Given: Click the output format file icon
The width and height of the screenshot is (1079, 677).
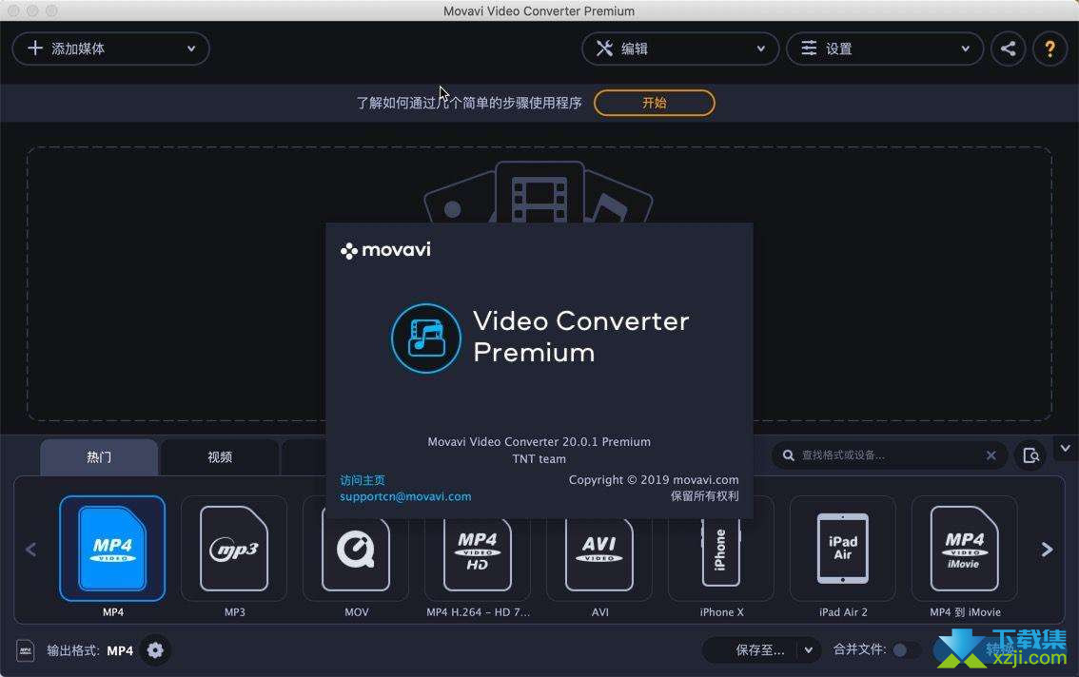Looking at the screenshot, I should 26,650.
